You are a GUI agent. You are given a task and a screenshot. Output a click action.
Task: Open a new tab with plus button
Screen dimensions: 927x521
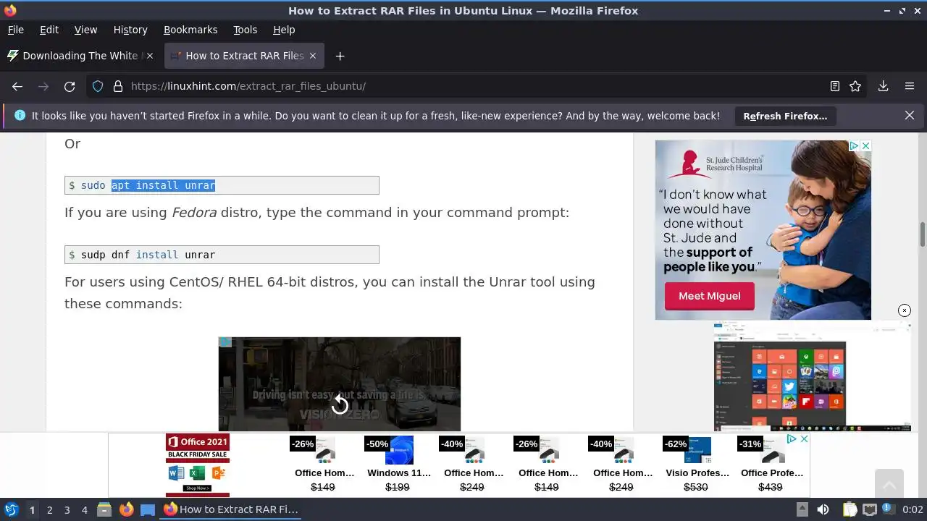[340, 56]
